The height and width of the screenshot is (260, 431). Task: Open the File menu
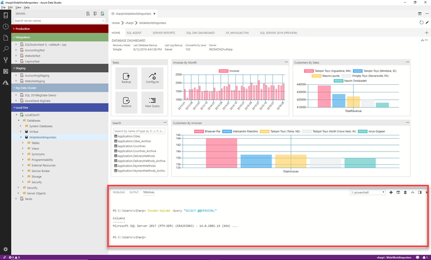click(3, 8)
